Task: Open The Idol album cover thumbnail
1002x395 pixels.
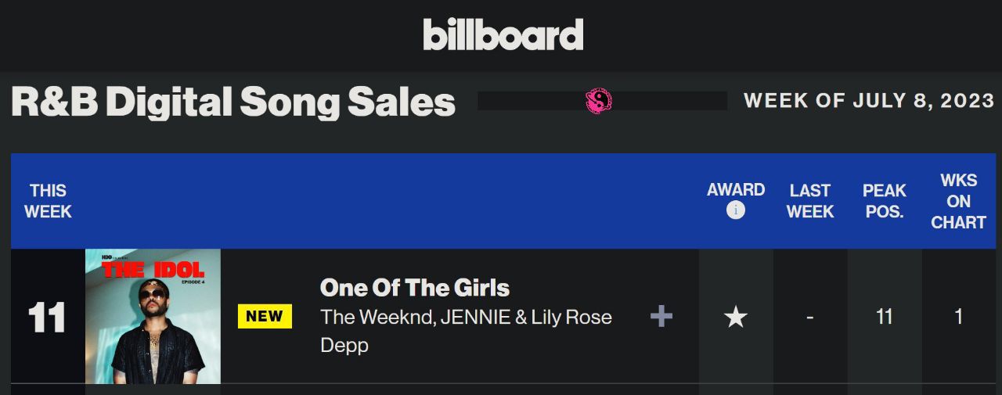Action: click(x=153, y=316)
